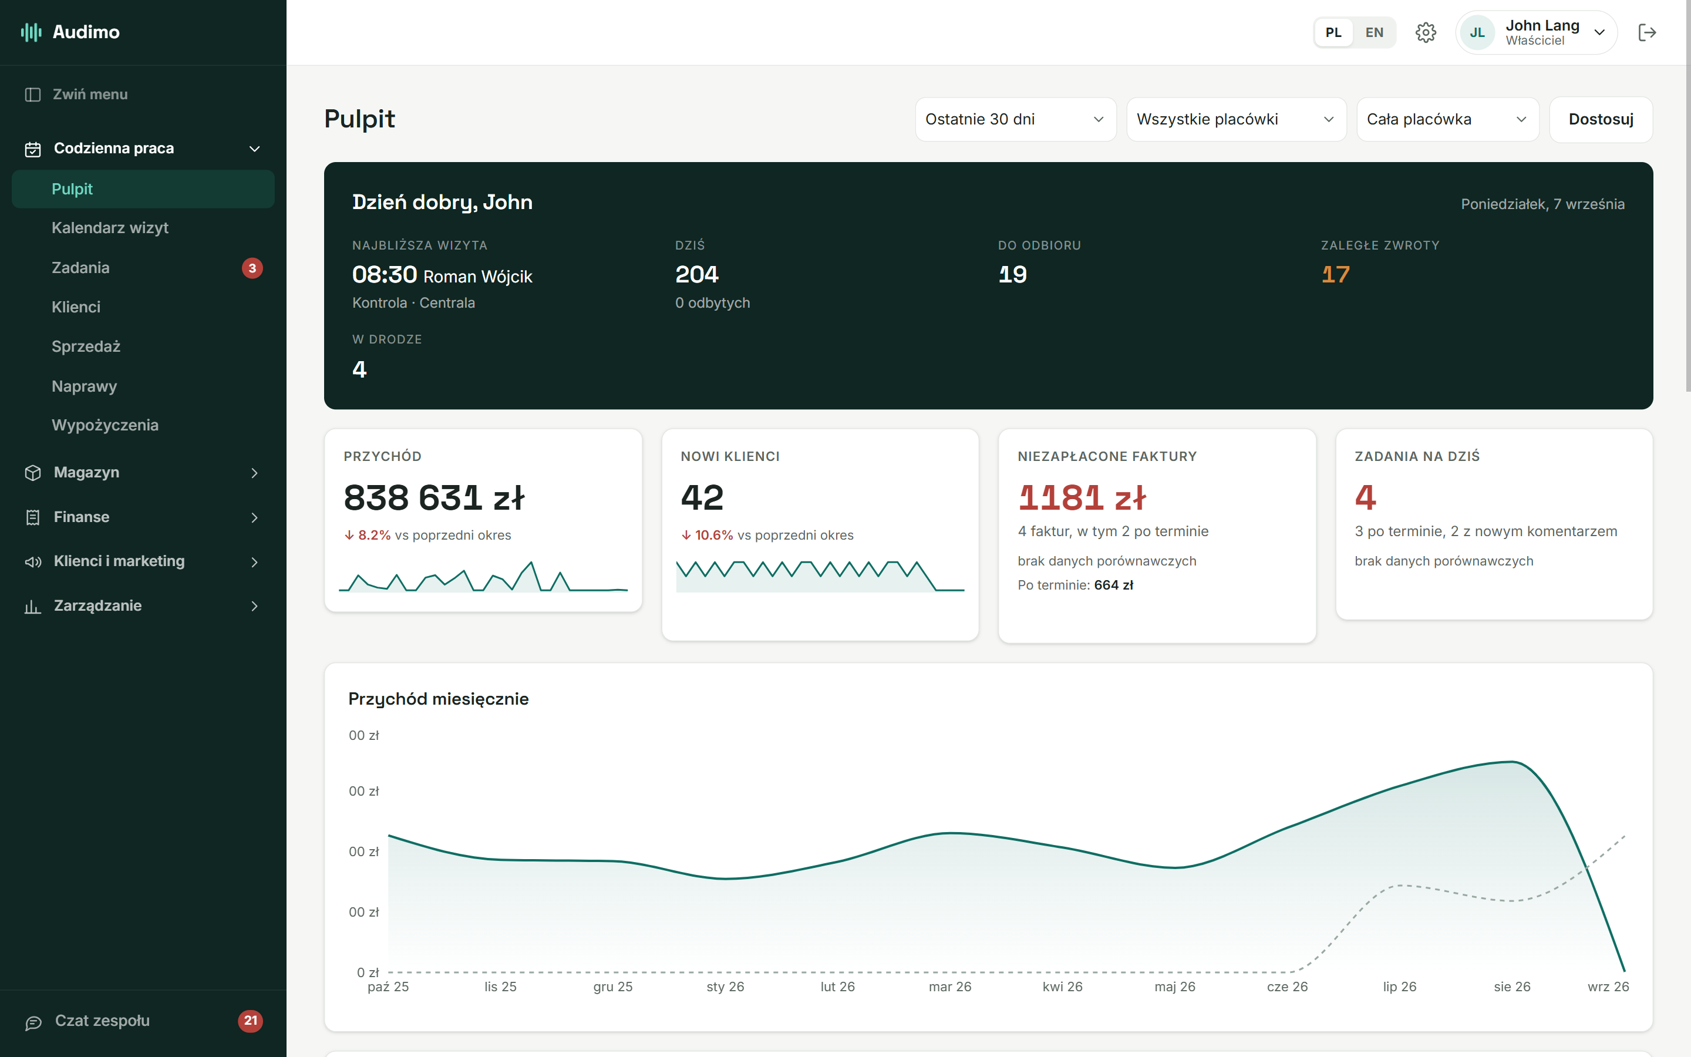Image resolution: width=1691 pixels, height=1057 pixels.
Task: Switch language to PL
Action: point(1333,32)
